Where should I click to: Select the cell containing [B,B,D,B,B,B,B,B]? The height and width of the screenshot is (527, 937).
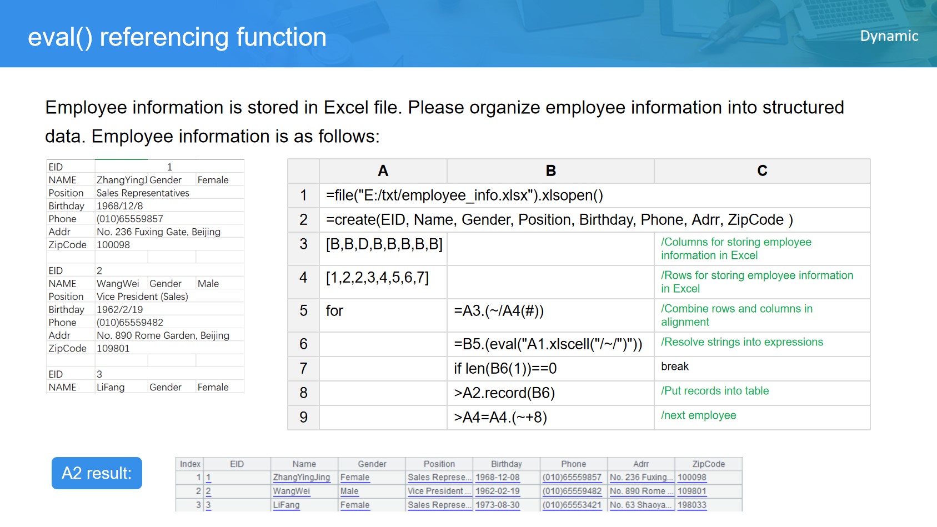tap(384, 244)
